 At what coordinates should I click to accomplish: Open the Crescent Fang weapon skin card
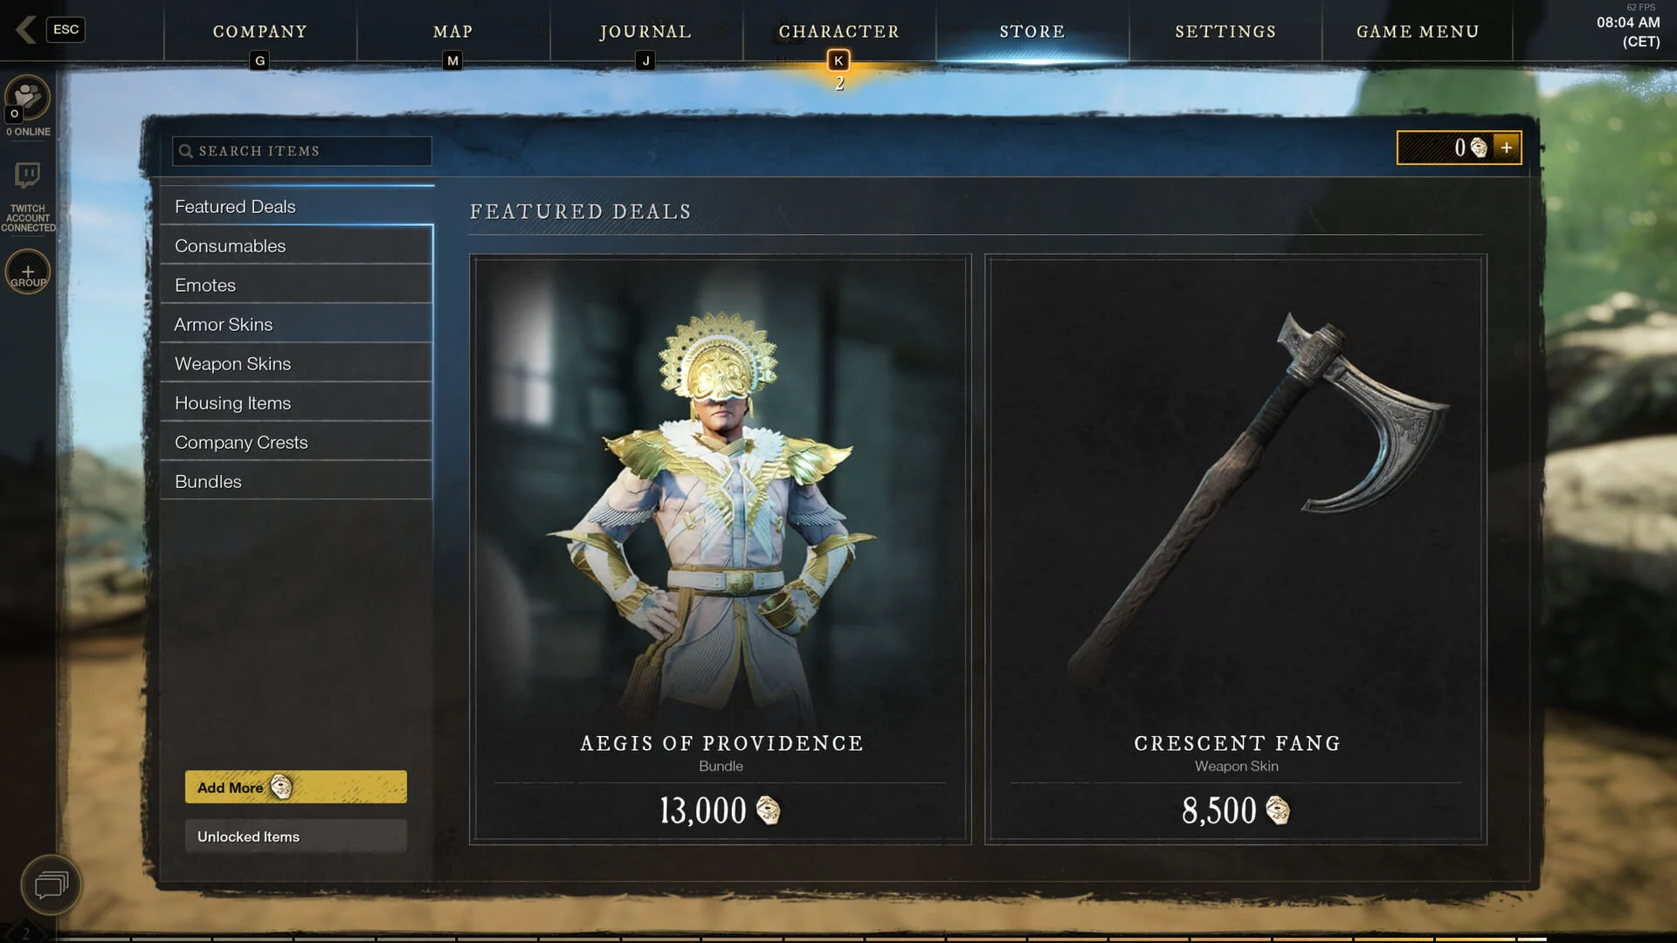coord(1236,549)
